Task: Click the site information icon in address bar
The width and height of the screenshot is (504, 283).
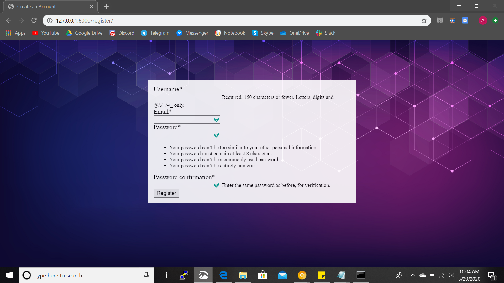Action: pos(50,20)
